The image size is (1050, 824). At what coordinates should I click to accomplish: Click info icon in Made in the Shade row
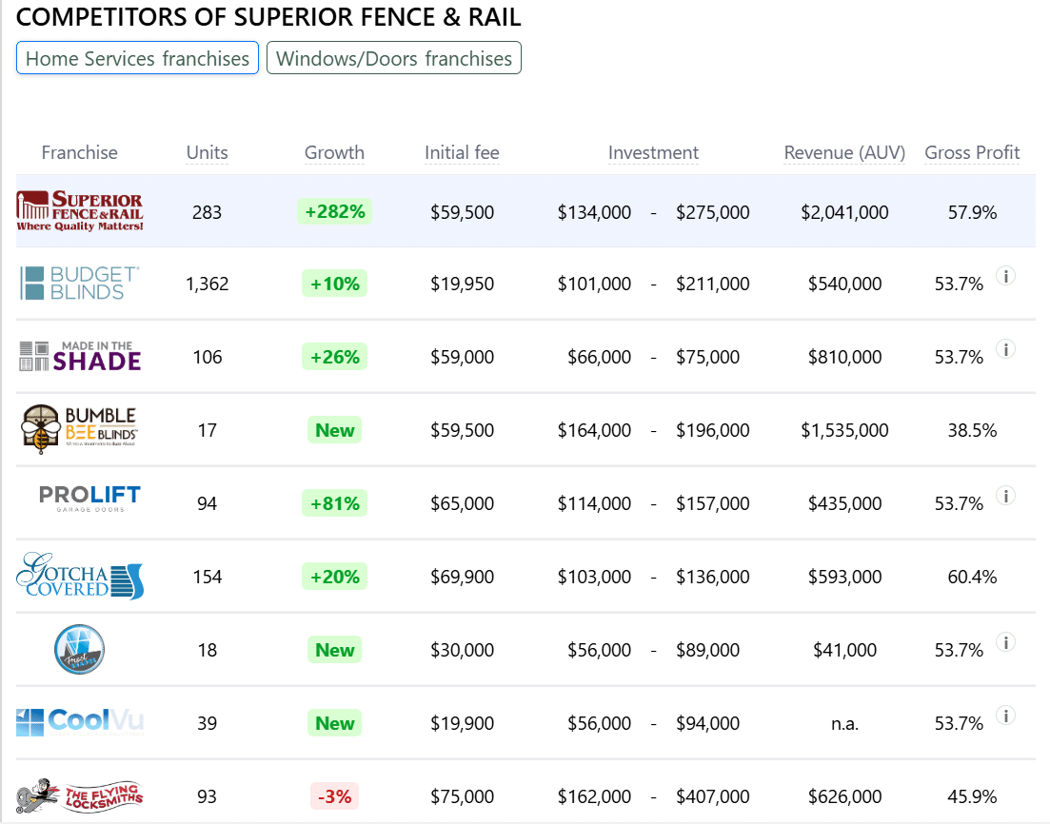coord(1005,349)
